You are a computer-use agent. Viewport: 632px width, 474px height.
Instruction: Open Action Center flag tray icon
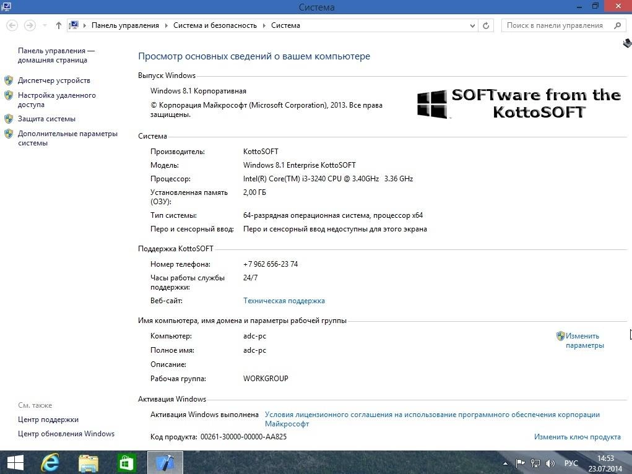point(521,463)
